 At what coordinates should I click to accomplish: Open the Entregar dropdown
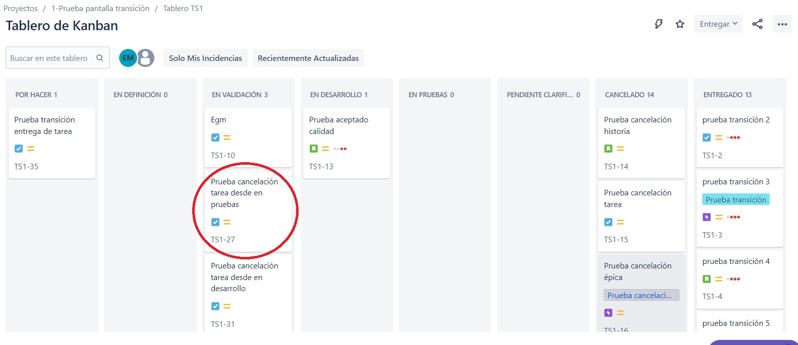[x=718, y=24]
